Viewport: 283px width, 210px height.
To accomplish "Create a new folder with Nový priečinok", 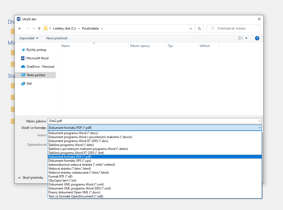I will 57,38.
